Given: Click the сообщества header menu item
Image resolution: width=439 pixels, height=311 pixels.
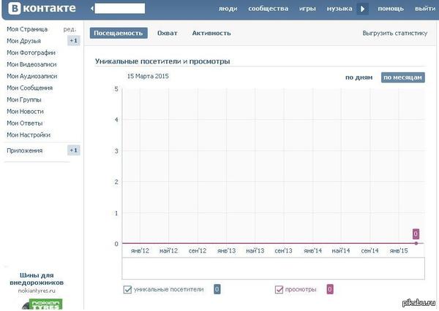Looking at the screenshot, I should coord(269,9).
